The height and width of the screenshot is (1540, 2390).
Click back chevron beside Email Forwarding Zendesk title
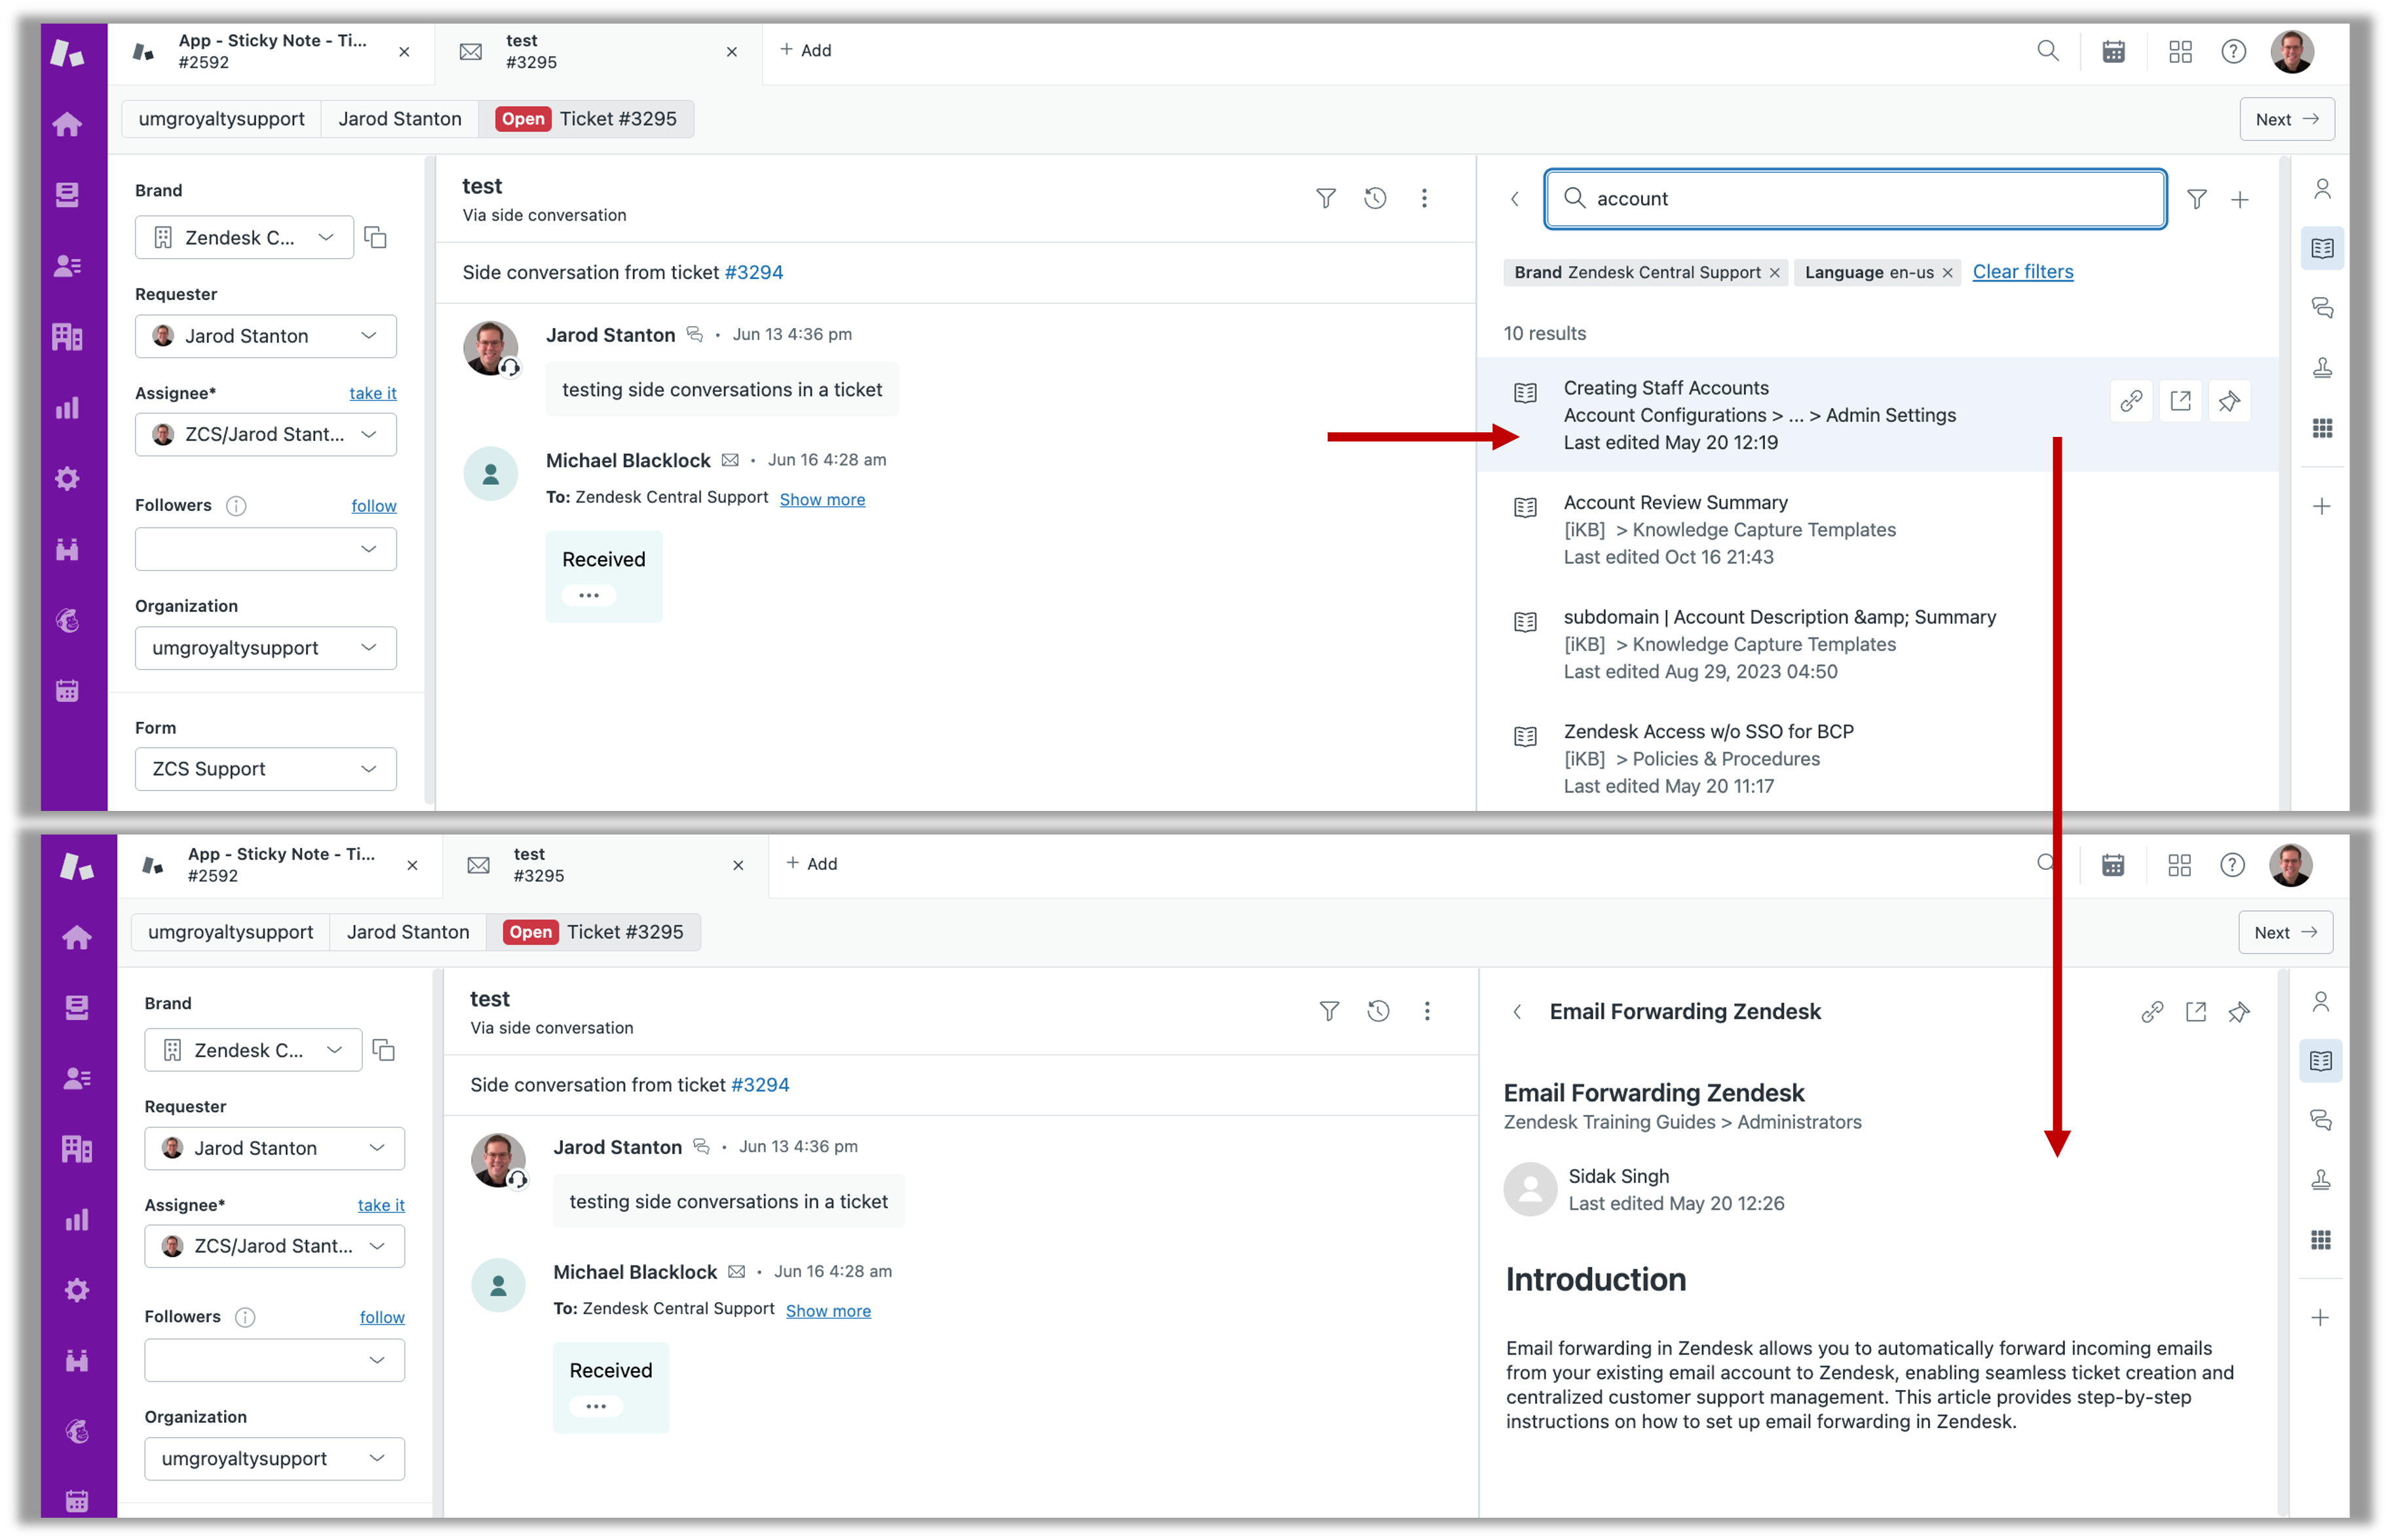pyautogui.click(x=1517, y=1012)
